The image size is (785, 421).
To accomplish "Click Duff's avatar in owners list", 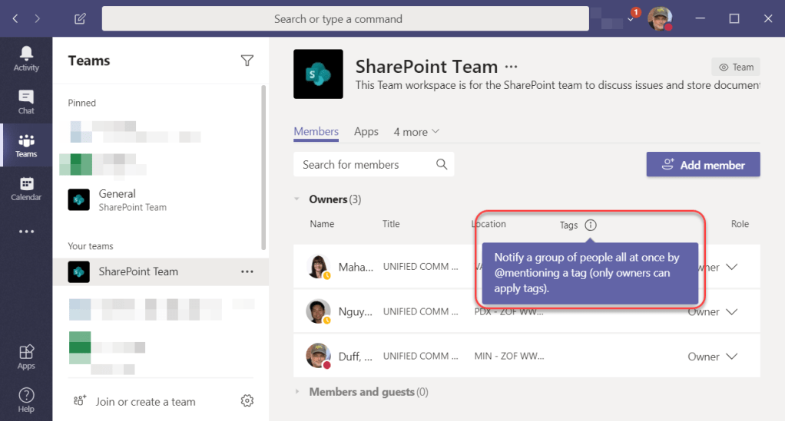I will pos(318,356).
